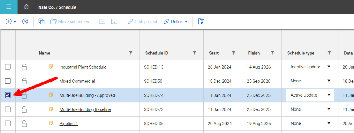Open schedule type dropdown for Industrial Plant Schedule
The image size is (354, 133).
pos(329,67)
